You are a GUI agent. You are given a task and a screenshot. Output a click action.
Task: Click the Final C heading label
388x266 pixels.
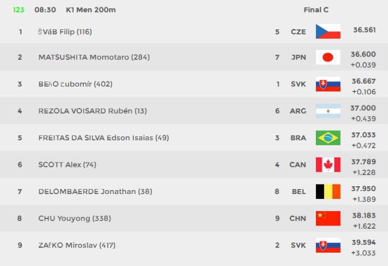pos(316,10)
